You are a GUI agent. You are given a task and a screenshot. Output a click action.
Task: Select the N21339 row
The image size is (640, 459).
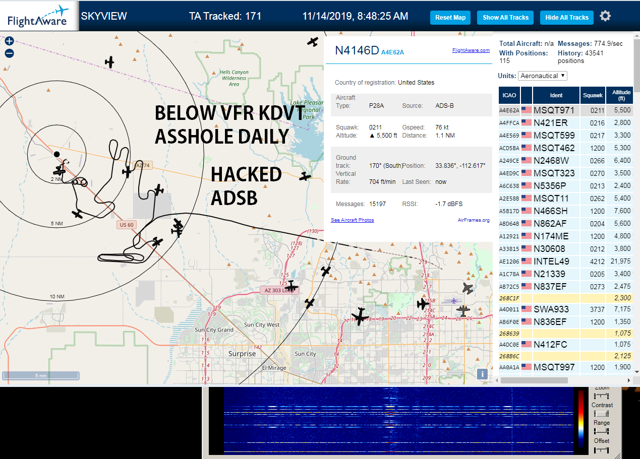(x=566, y=274)
